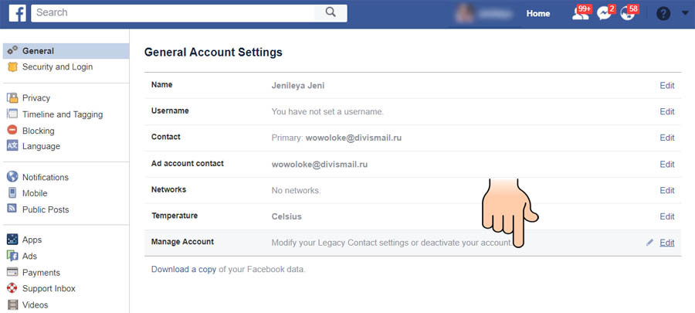Click the Privacy lock icon
695x313 pixels.
point(13,98)
